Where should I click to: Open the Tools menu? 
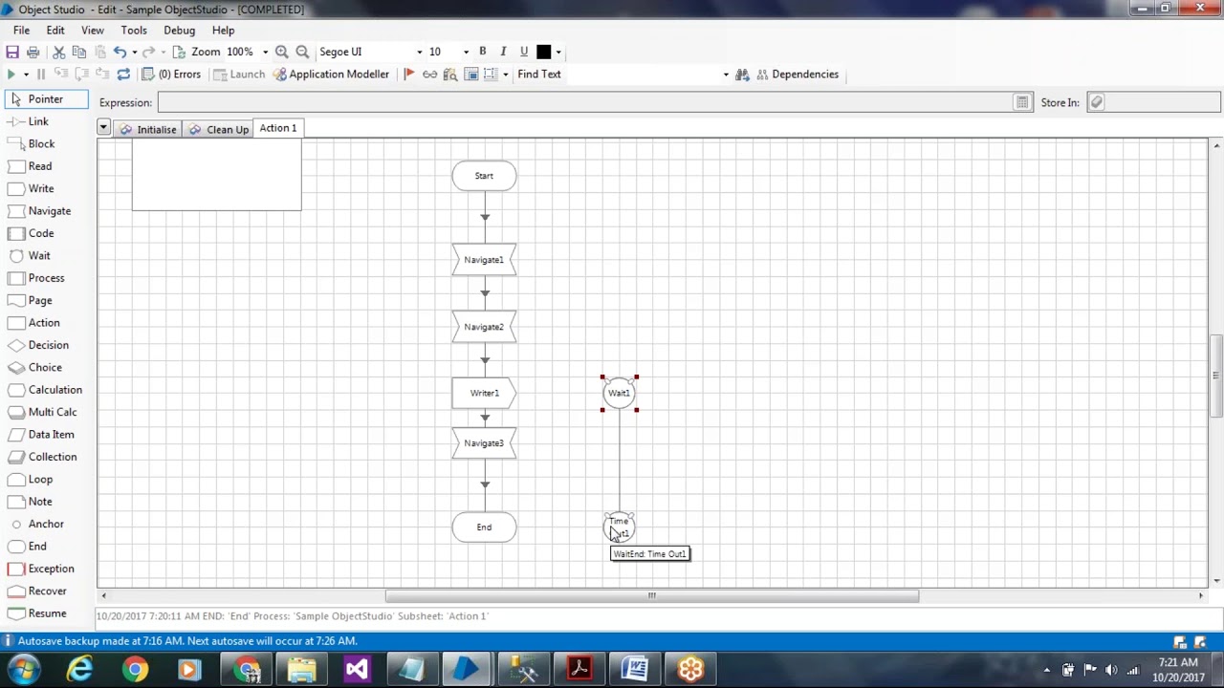coord(134,31)
